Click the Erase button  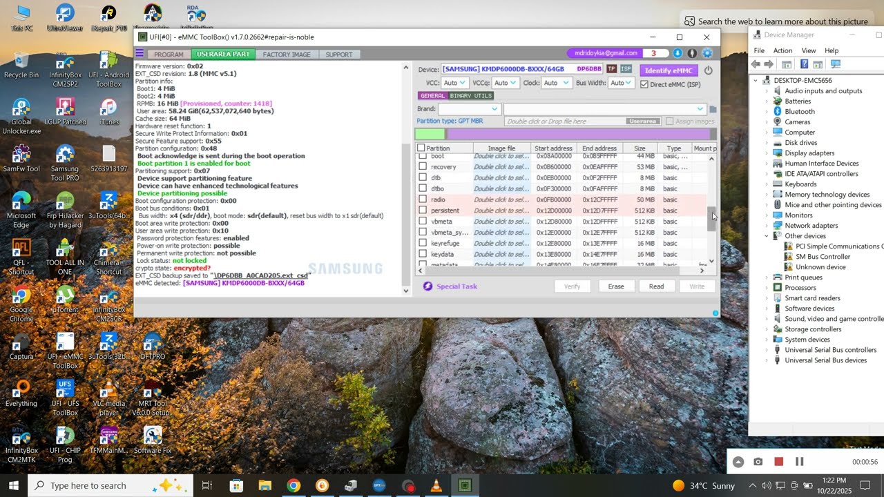point(616,286)
